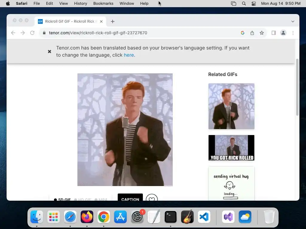Open the Edit menu
306x229 pixels.
coord(49,4)
